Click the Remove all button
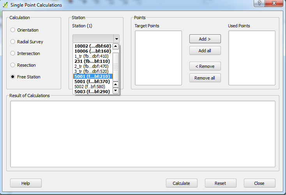This screenshot has height=195, width=286. coord(205,78)
